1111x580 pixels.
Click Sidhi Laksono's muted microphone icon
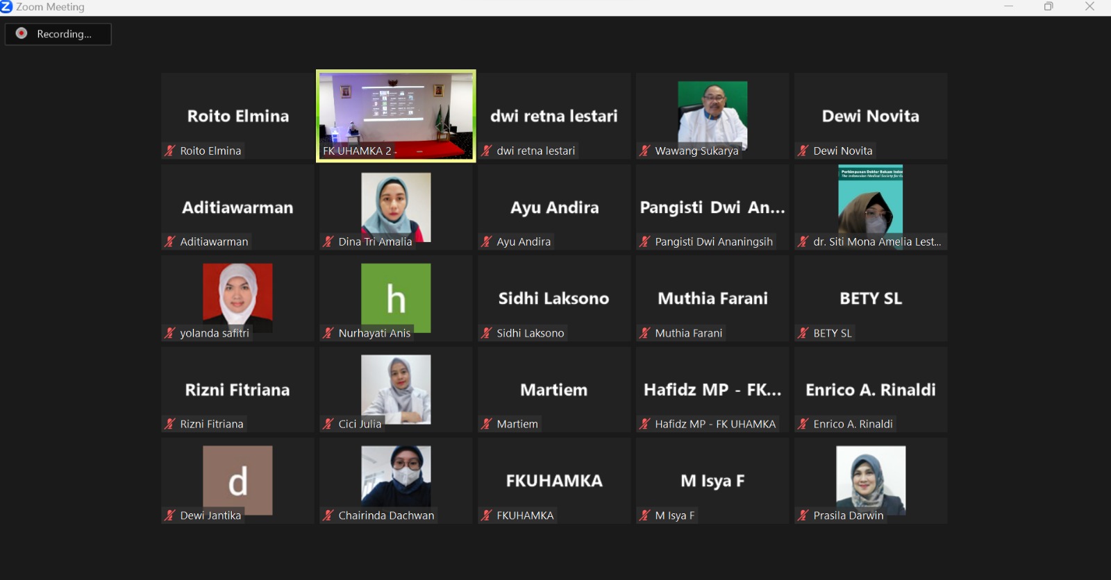click(x=486, y=333)
